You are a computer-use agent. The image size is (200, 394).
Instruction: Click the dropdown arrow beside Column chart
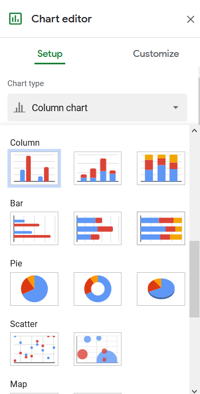(x=176, y=107)
